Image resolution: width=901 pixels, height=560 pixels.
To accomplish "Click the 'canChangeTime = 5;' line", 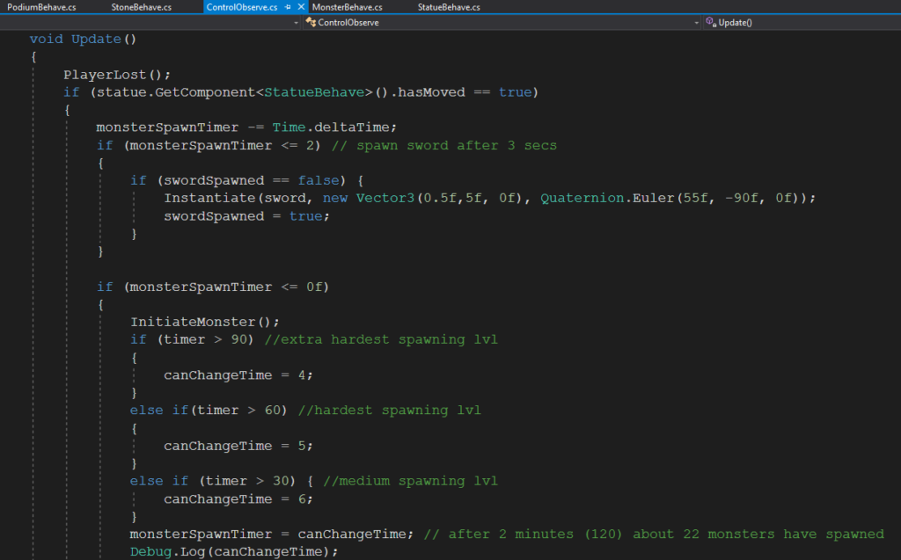I will point(238,446).
